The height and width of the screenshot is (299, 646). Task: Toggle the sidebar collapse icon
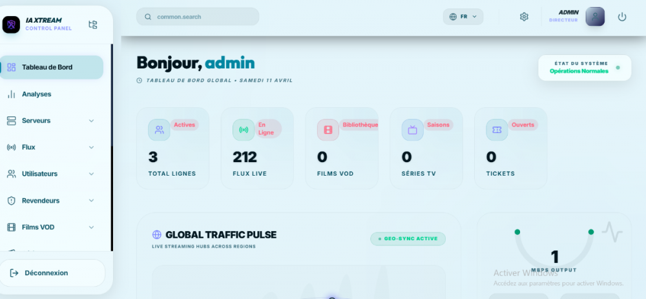pos(93,25)
